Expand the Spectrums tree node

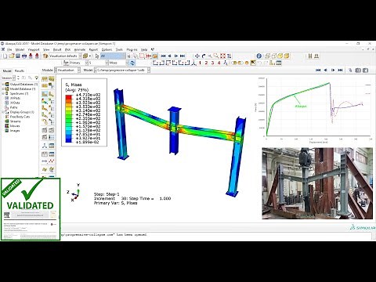(x=3, y=93)
